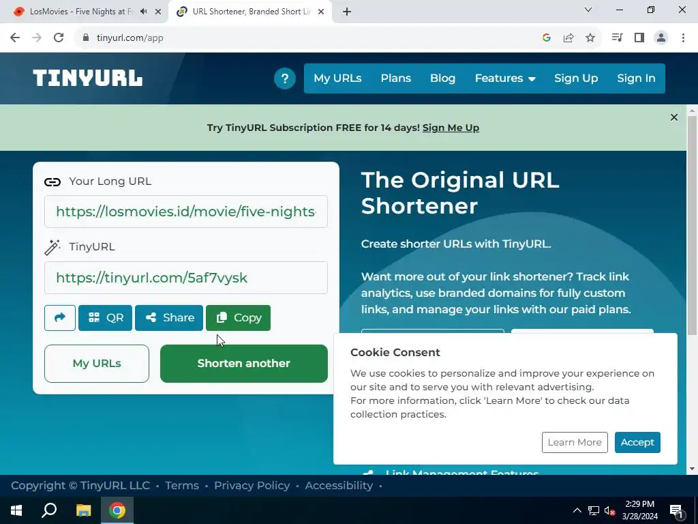698x524 pixels.
Task: Open the notification center icon
Action: point(676,510)
